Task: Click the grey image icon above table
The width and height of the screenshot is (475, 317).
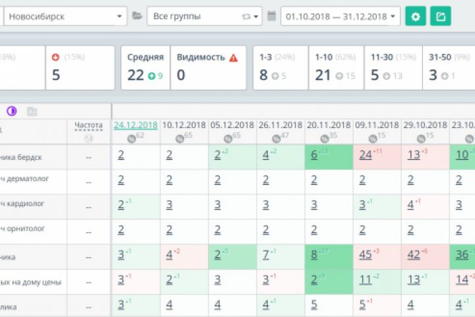Action: point(32,112)
